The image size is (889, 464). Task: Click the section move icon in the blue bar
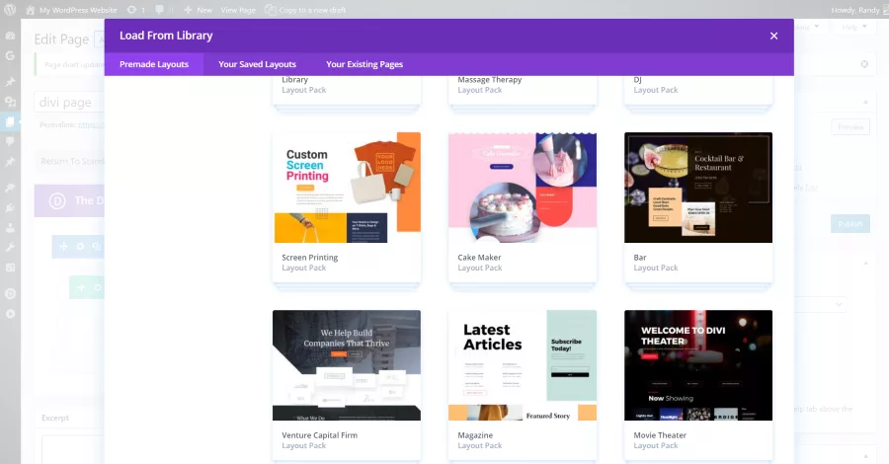[x=63, y=247]
